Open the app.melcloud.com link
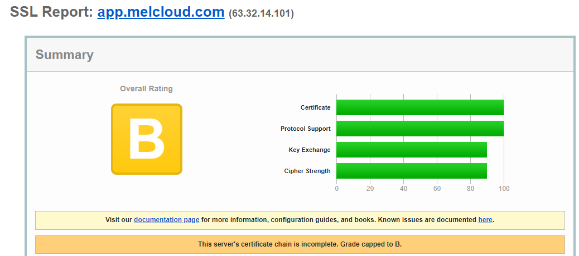The width and height of the screenshot is (579, 256). (161, 12)
